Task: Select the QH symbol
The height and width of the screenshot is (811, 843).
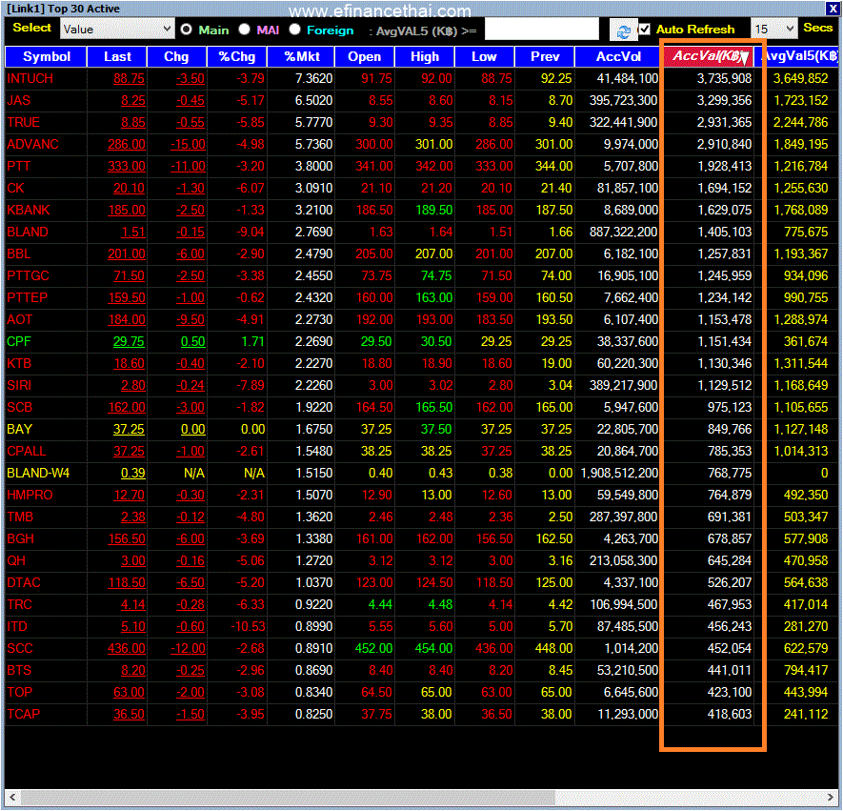Action: click(x=16, y=561)
